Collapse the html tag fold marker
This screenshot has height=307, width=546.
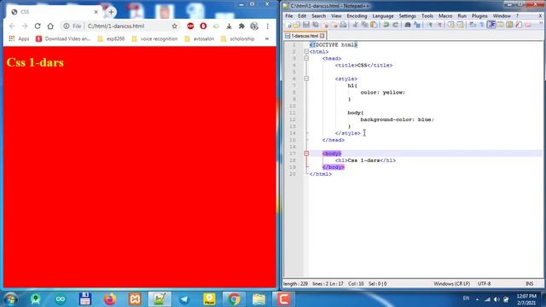point(306,51)
